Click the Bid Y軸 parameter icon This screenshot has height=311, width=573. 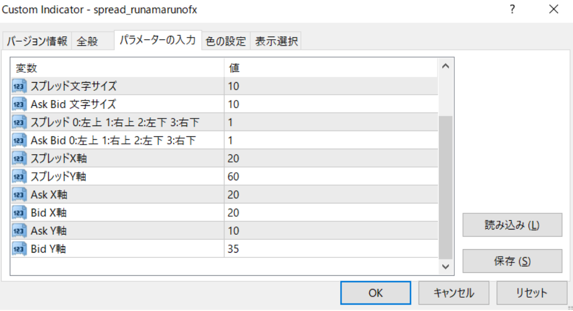tap(20, 249)
